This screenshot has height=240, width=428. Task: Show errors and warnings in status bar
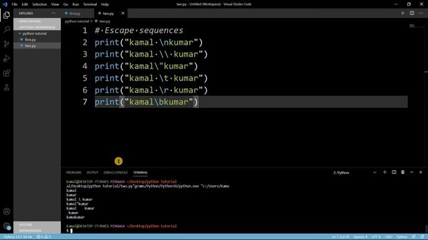(x=43, y=237)
